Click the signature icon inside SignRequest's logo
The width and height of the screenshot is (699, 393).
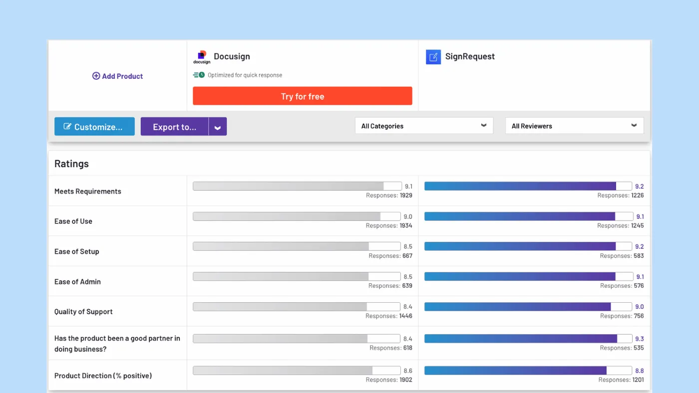point(433,56)
